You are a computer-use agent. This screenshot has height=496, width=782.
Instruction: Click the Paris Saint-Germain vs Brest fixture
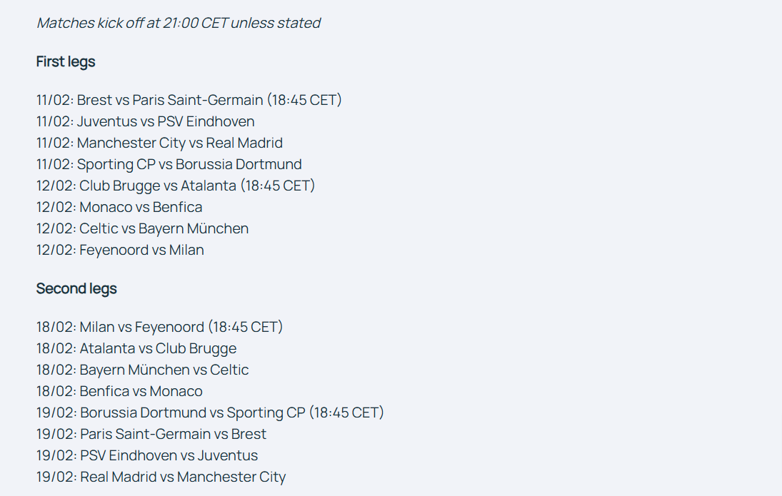tap(151, 434)
